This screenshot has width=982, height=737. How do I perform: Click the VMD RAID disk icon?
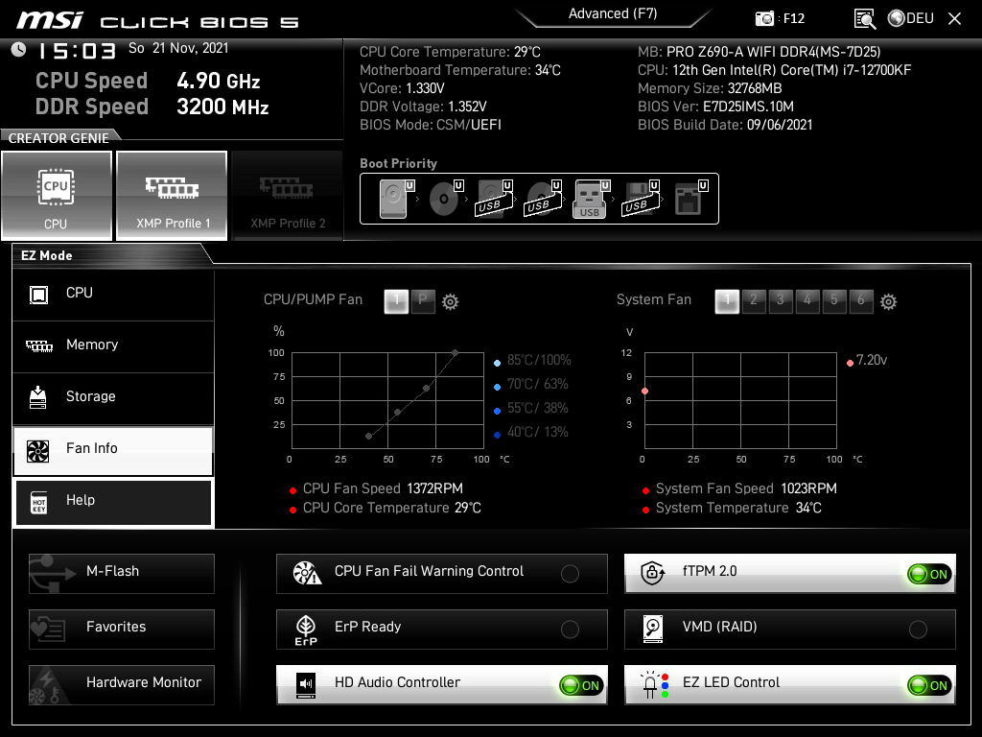coord(652,629)
